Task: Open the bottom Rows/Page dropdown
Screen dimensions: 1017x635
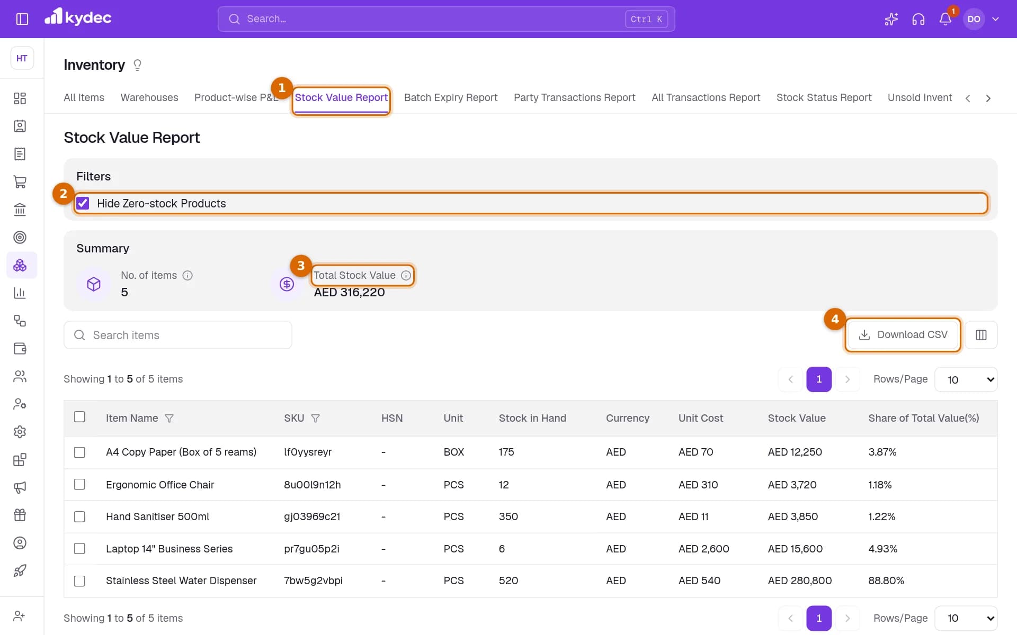Action: pyautogui.click(x=966, y=618)
